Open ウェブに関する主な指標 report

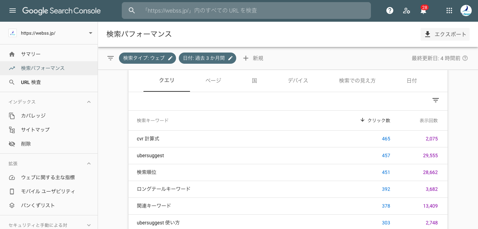(49, 178)
